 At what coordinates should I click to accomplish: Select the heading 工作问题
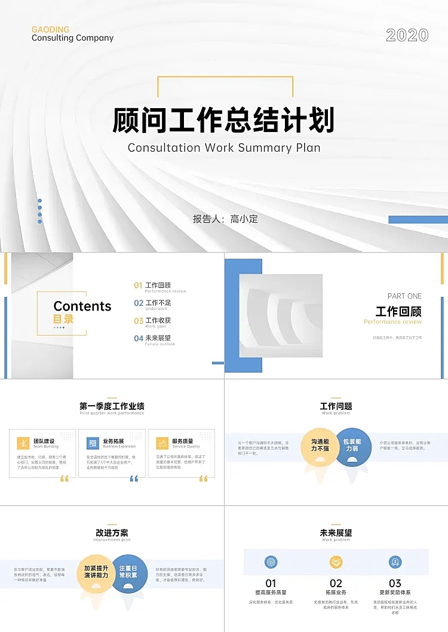point(336,406)
